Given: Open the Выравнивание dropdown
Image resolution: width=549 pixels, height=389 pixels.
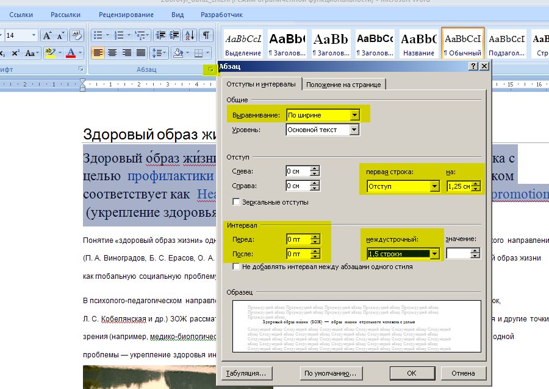Looking at the screenshot, I should [x=354, y=115].
